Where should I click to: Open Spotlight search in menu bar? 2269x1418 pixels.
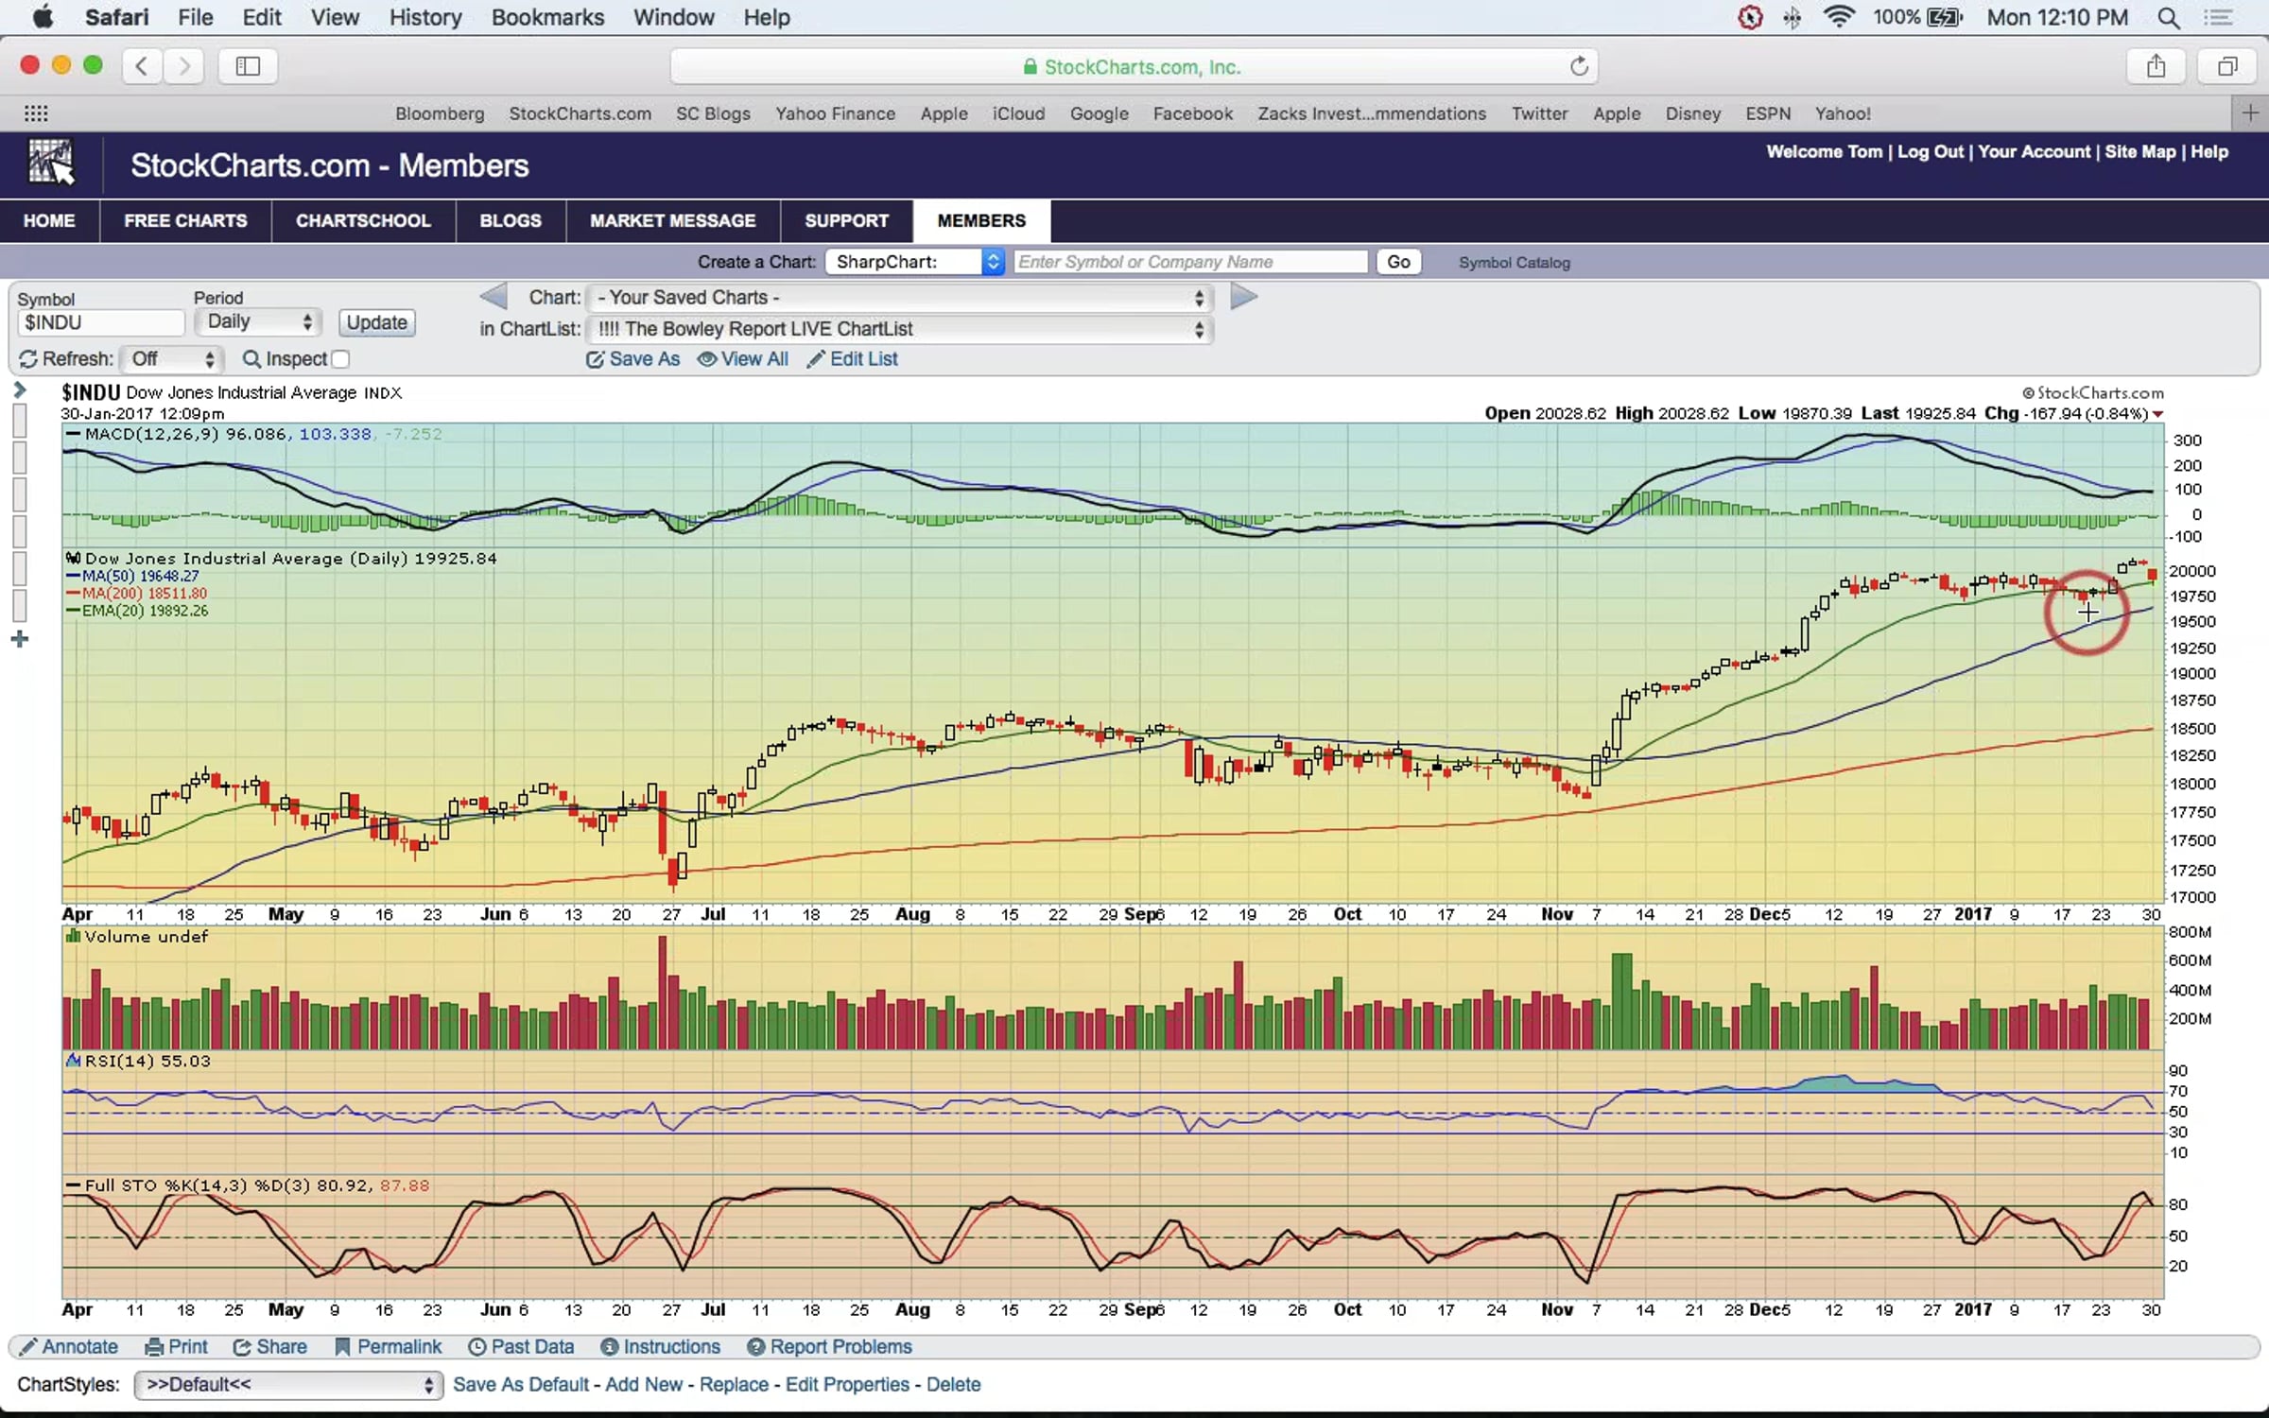2170,18
